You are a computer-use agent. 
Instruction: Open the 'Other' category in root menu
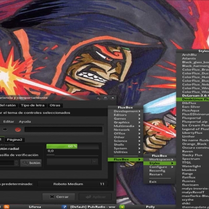[x=125, y=137]
